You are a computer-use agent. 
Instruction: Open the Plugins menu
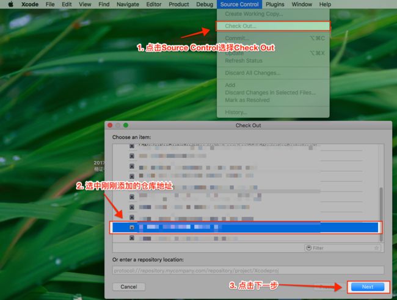[275, 4]
